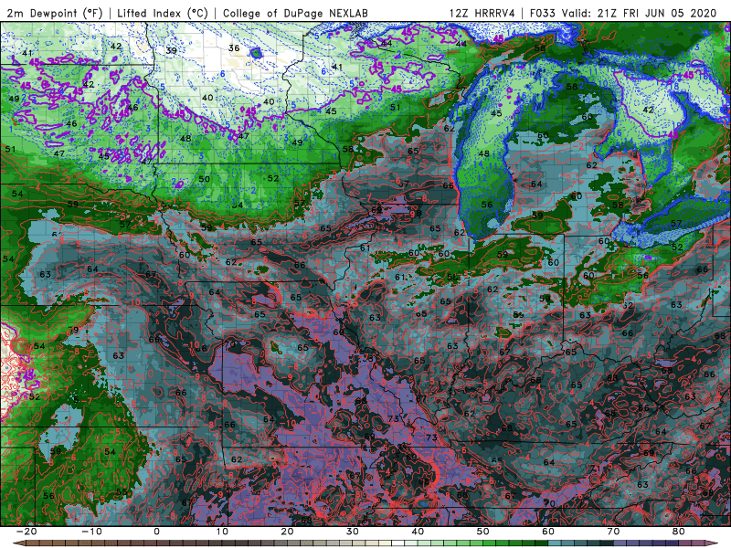Screen dimensions: 731x548
Task: Click the 70 tick label on the color scale
Action: [x=613, y=532]
